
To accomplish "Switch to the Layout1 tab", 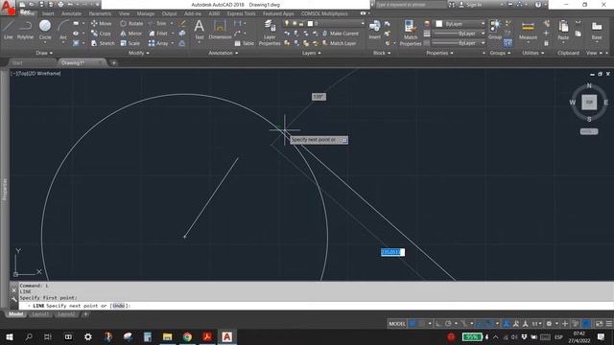I will click(x=40, y=314).
